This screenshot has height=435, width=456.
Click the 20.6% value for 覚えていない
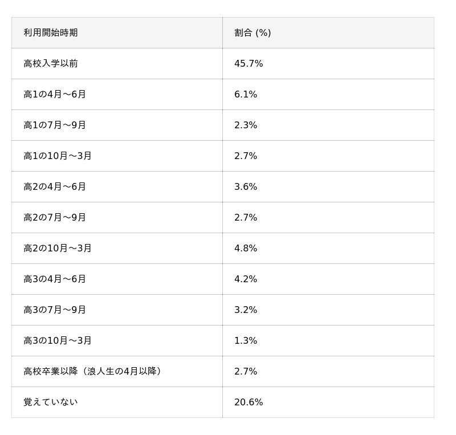pyautogui.click(x=249, y=403)
